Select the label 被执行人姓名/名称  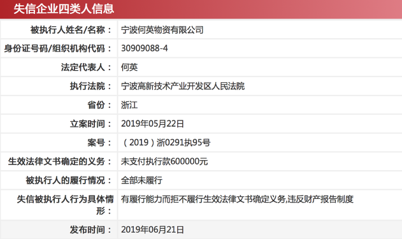[71, 30]
